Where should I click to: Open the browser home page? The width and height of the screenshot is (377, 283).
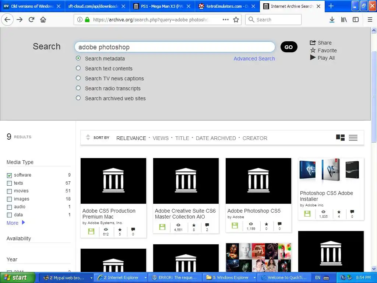[x=43, y=20]
